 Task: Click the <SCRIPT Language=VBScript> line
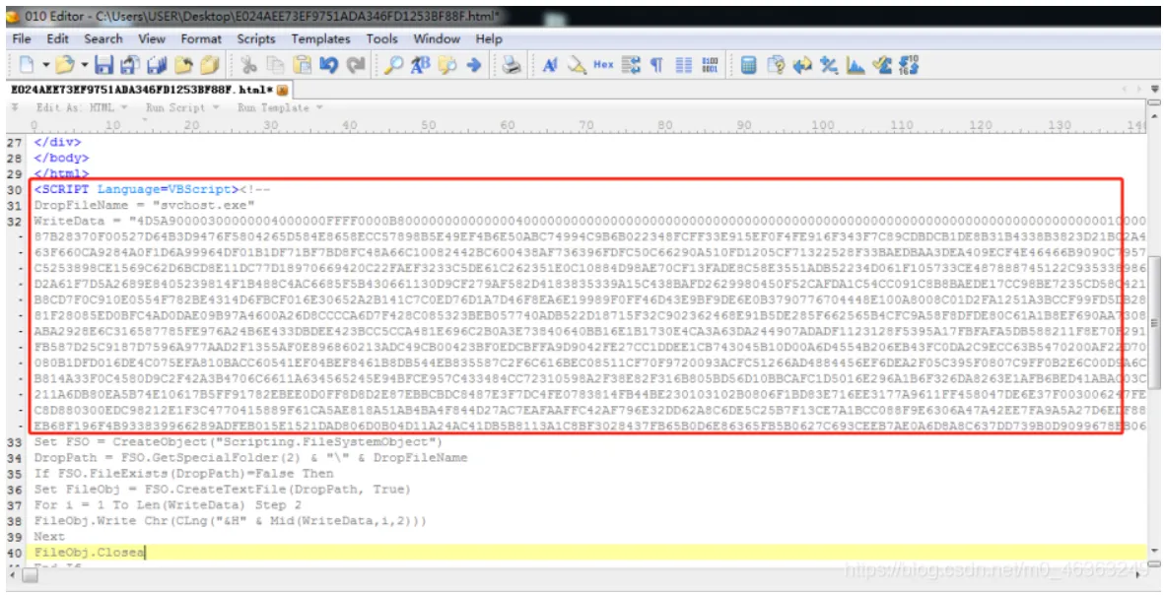click(152, 189)
